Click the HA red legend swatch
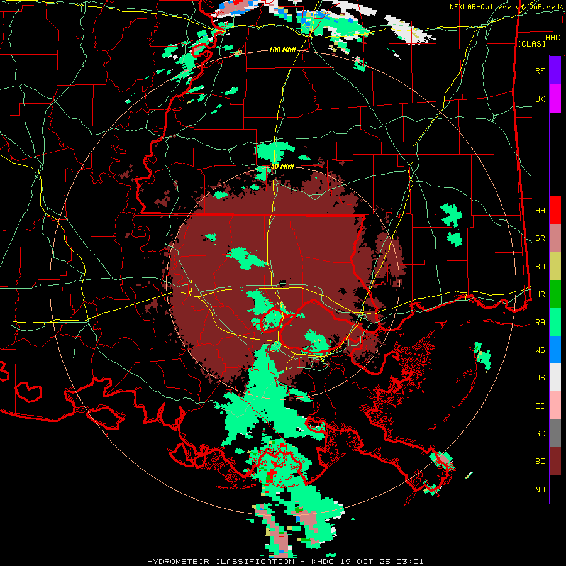 pyautogui.click(x=555, y=210)
